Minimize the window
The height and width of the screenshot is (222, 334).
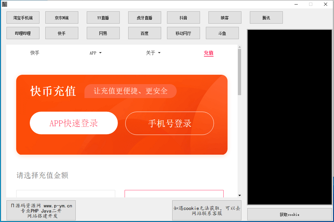click(x=296, y=4)
